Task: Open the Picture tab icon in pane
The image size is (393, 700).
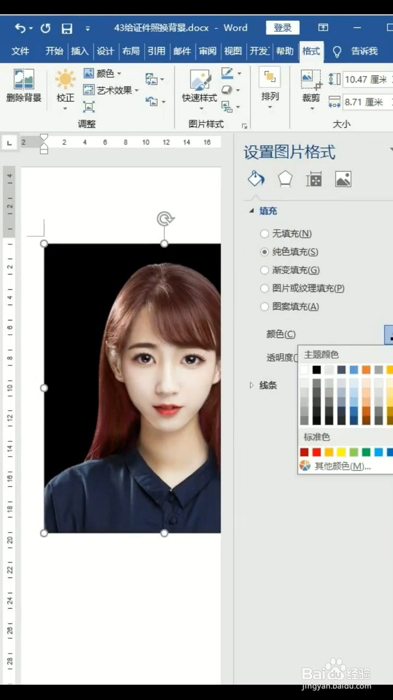Action: tap(343, 179)
